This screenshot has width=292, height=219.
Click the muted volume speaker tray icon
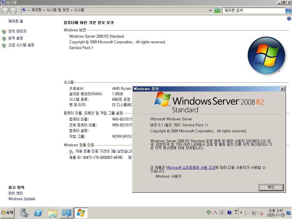[261, 213]
